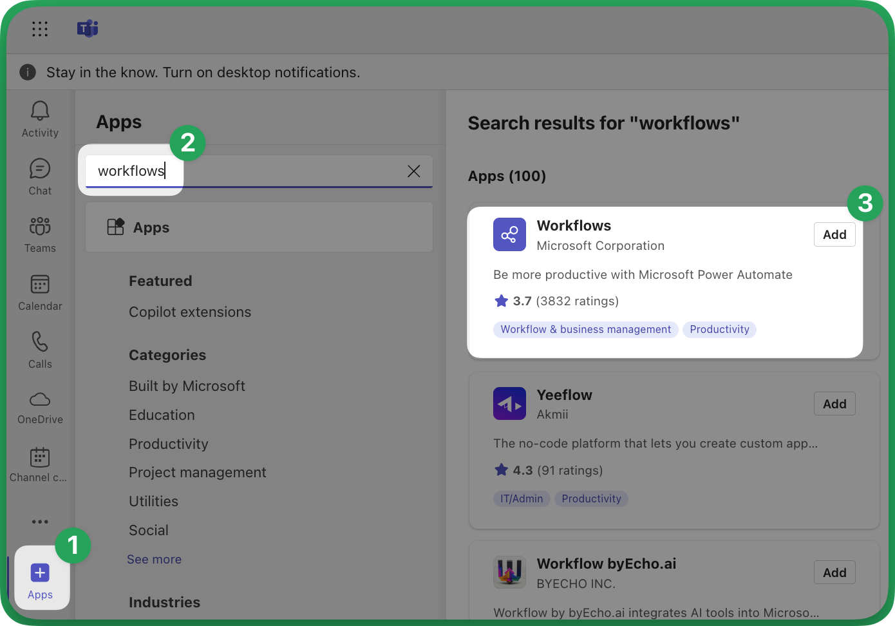
Task: Clear the workflows search text
Action: tap(413, 171)
